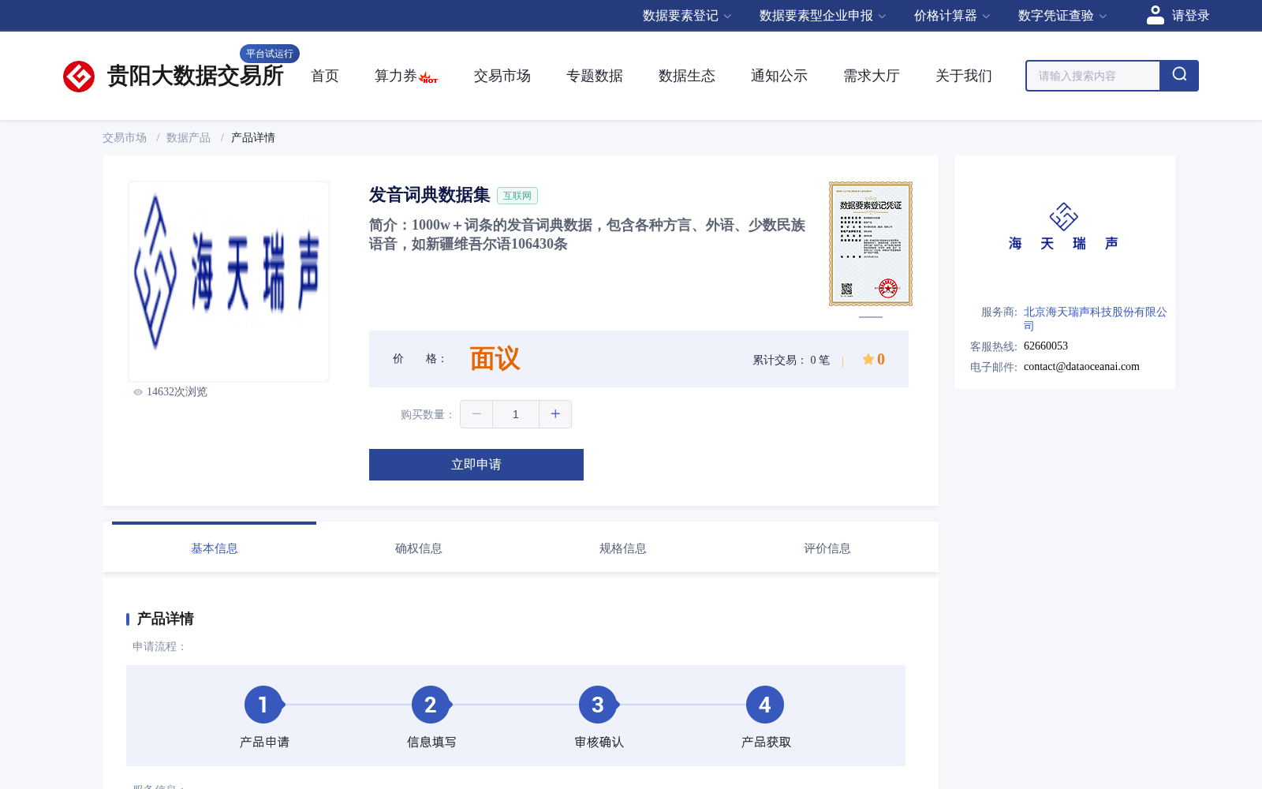Screen dimensions: 1262x789
Task: Switch to the 确权信息 tab
Action: [x=418, y=548]
